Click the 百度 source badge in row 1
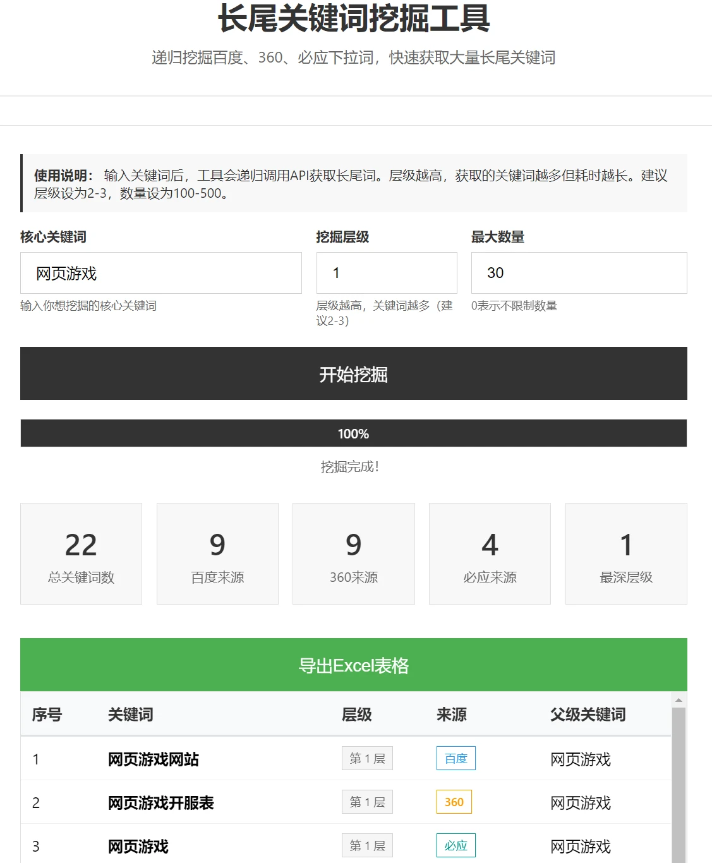 (x=456, y=758)
